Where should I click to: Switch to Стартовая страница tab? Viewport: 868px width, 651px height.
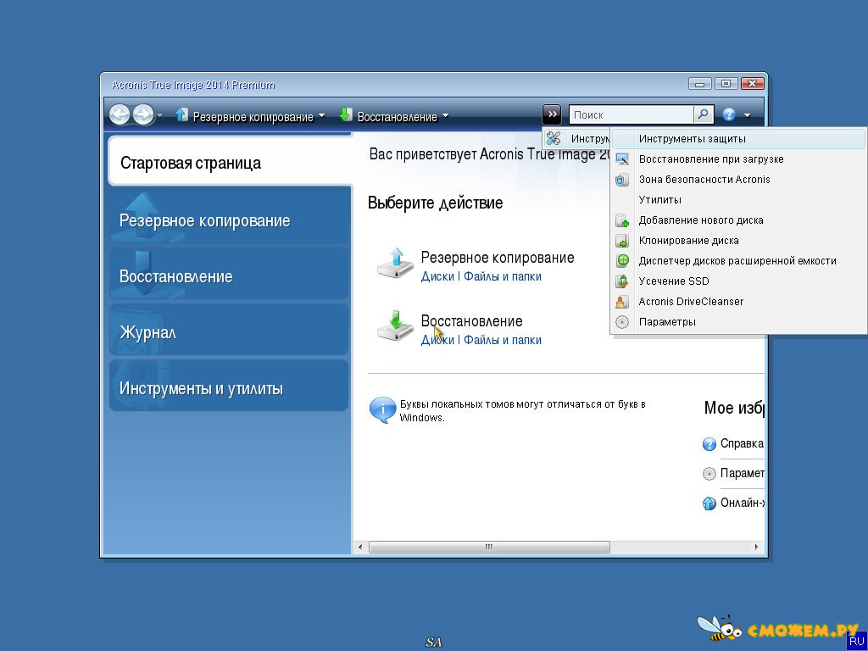(x=230, y=162)
